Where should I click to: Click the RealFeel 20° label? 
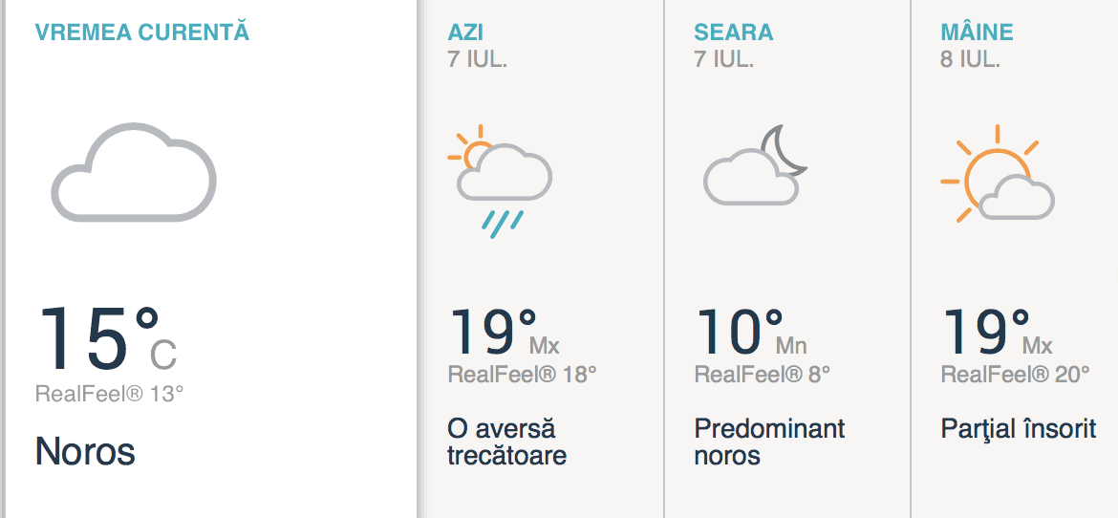pos(1015,374)
